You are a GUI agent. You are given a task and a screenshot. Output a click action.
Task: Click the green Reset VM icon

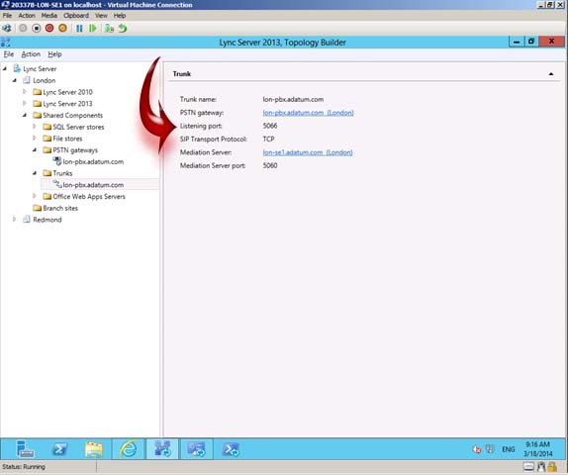pos(93,29)
